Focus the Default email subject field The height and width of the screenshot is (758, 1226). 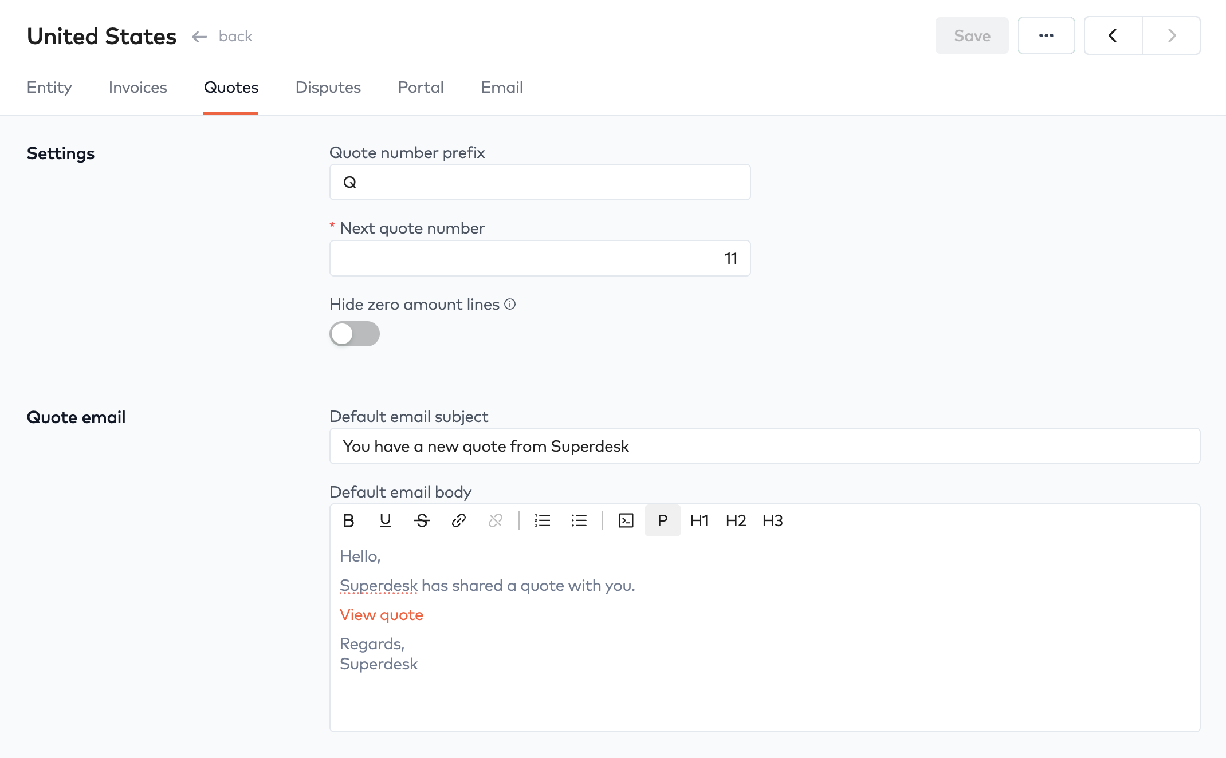[x=765, y=446]
